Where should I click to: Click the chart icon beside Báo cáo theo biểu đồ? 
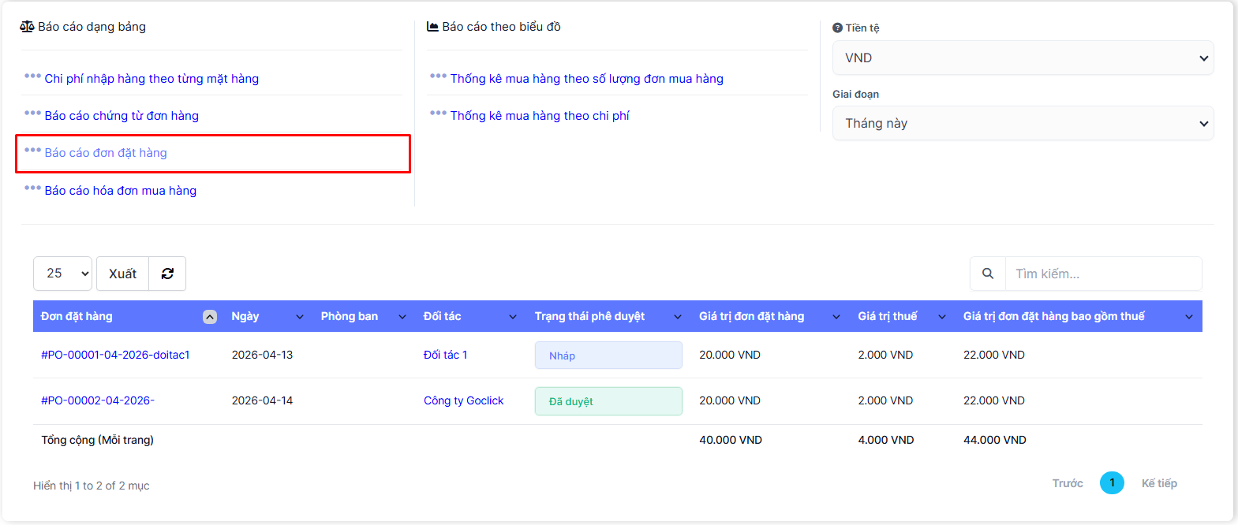[432, 27]
